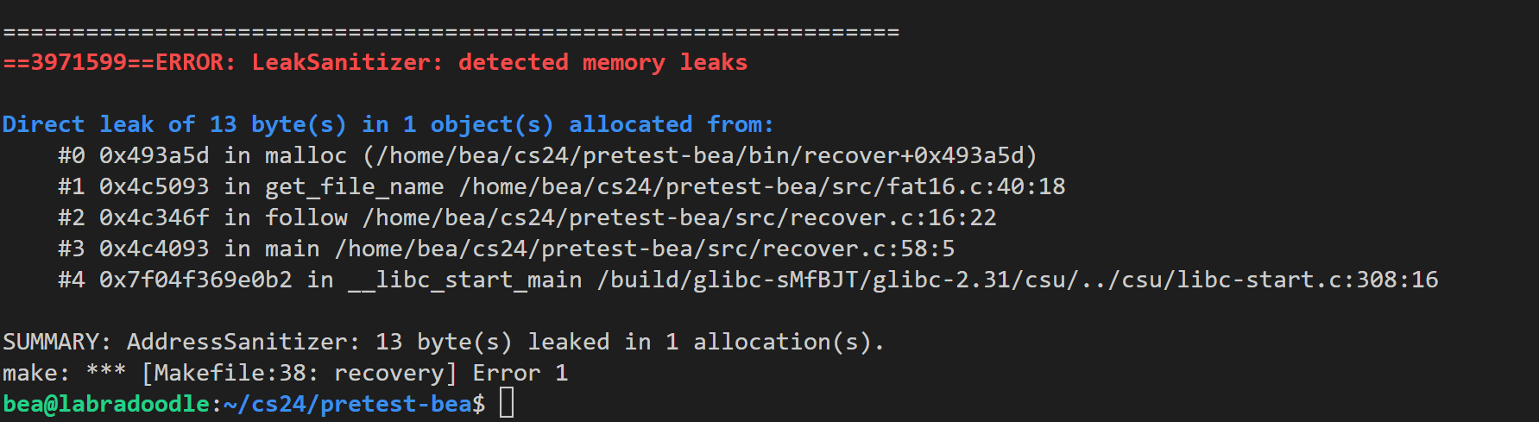
Task: Open the libc-start.c:308:16 path link
Action: click(1017, 280)
